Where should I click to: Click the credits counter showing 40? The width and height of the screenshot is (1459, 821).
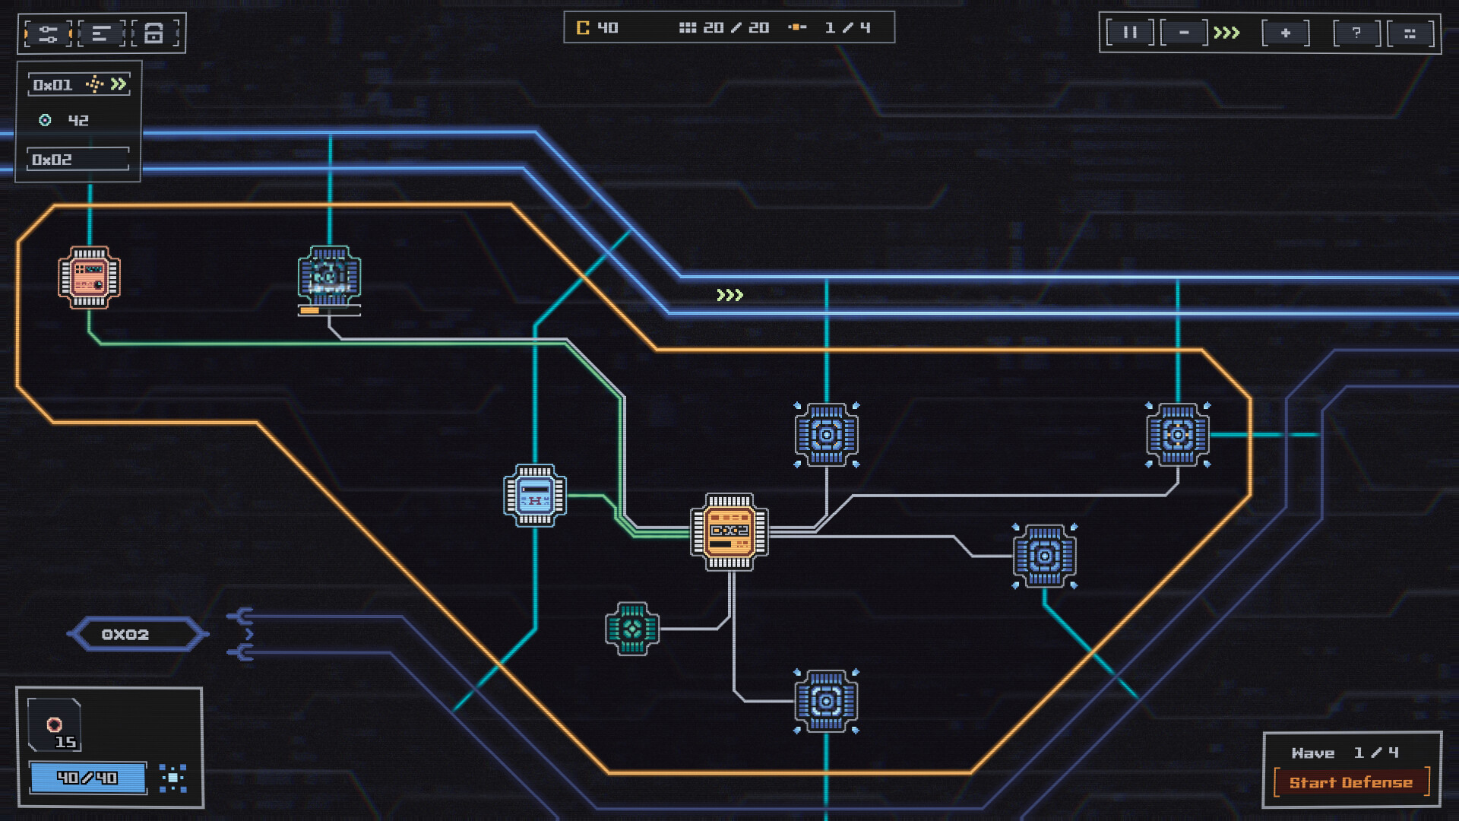597,28
